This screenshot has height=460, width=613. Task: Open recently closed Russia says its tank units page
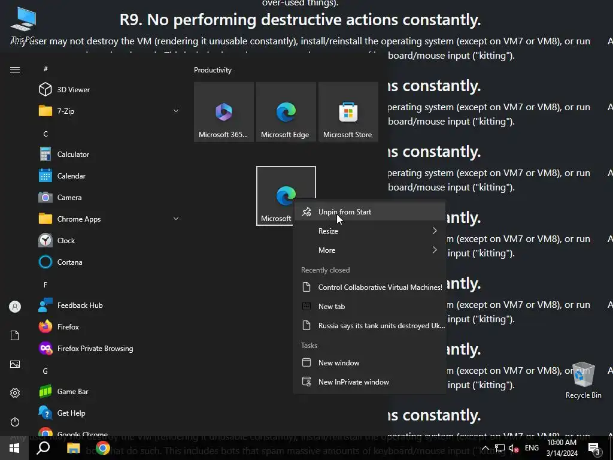tap(369, 325)
